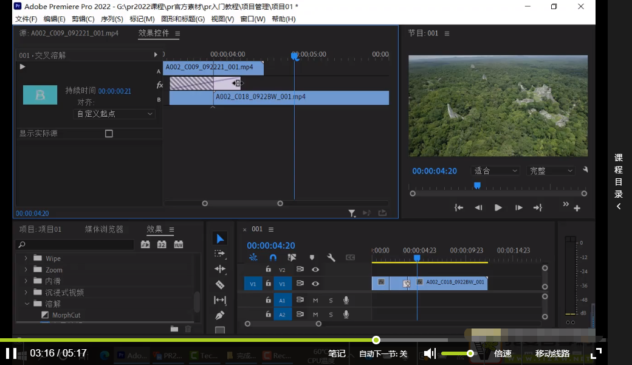Image resolution: width=632 pixels, height=365 pixels.
Task: Toggle Snap in timeline magnet icon
Action: pyautogui.click(x=273, y=257)
